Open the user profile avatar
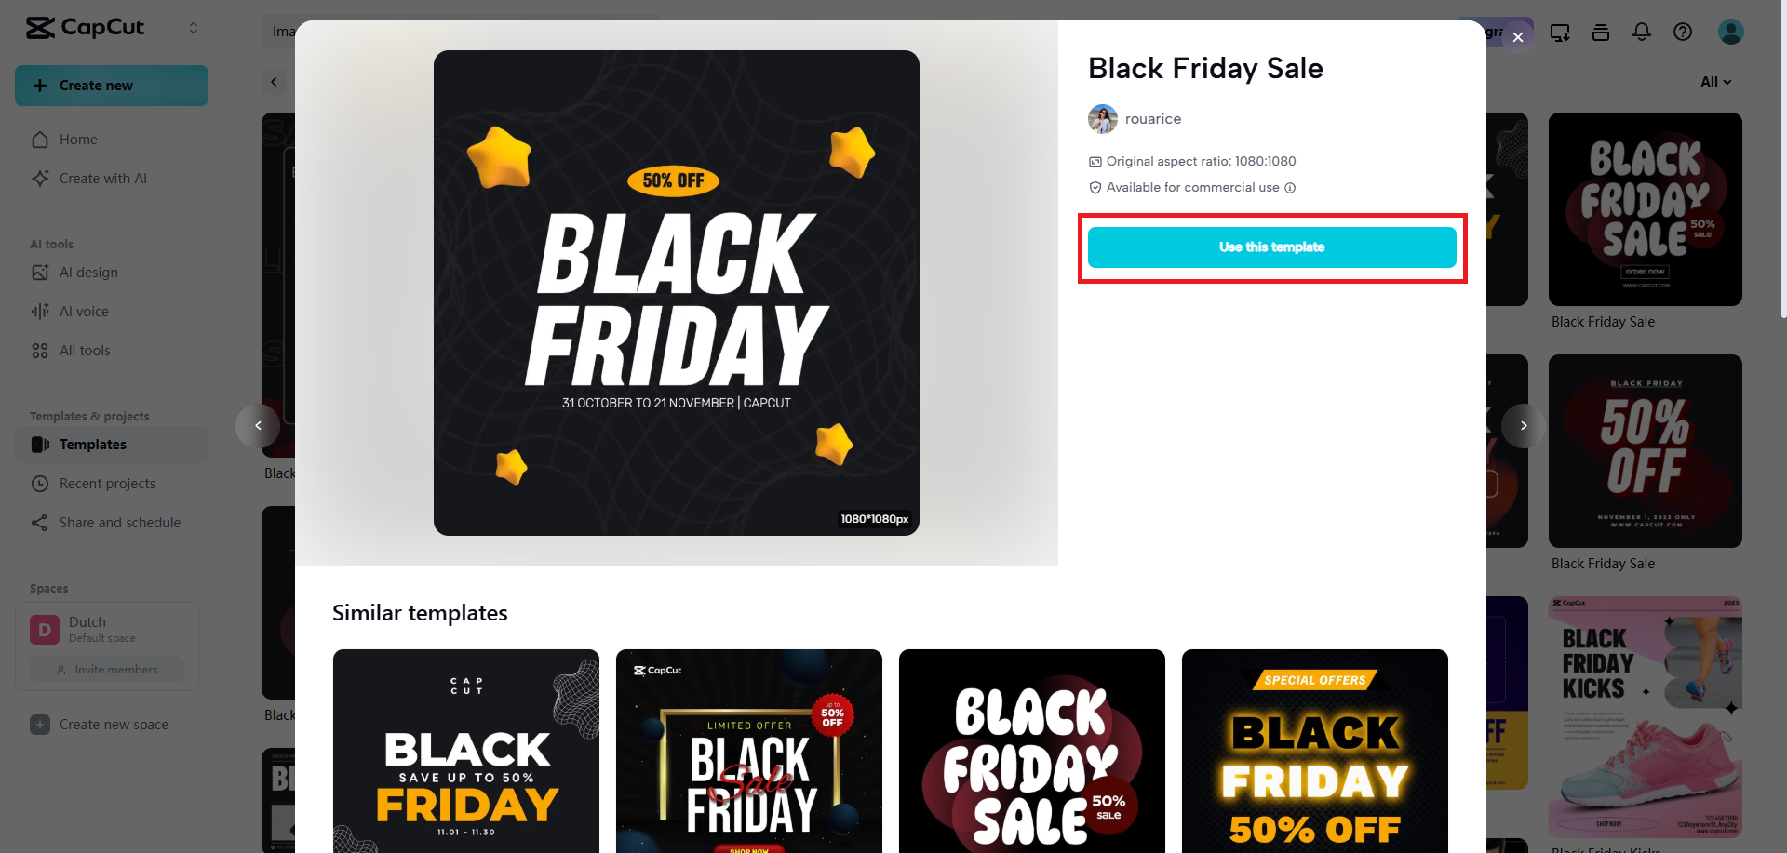Viewport: 1787px width, 853px height. (x=1731, y=33)
